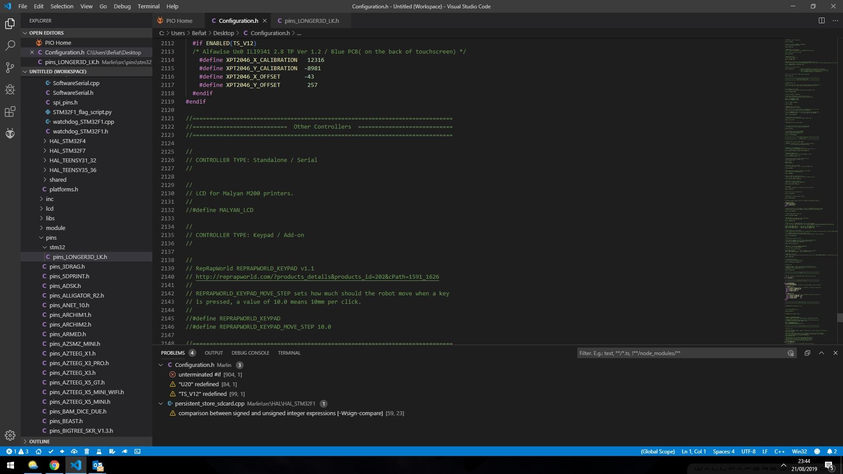The image size is (843, 474).
Task: Click PlatformIO Serial Monitor plug icon
Action: (125, 451)
